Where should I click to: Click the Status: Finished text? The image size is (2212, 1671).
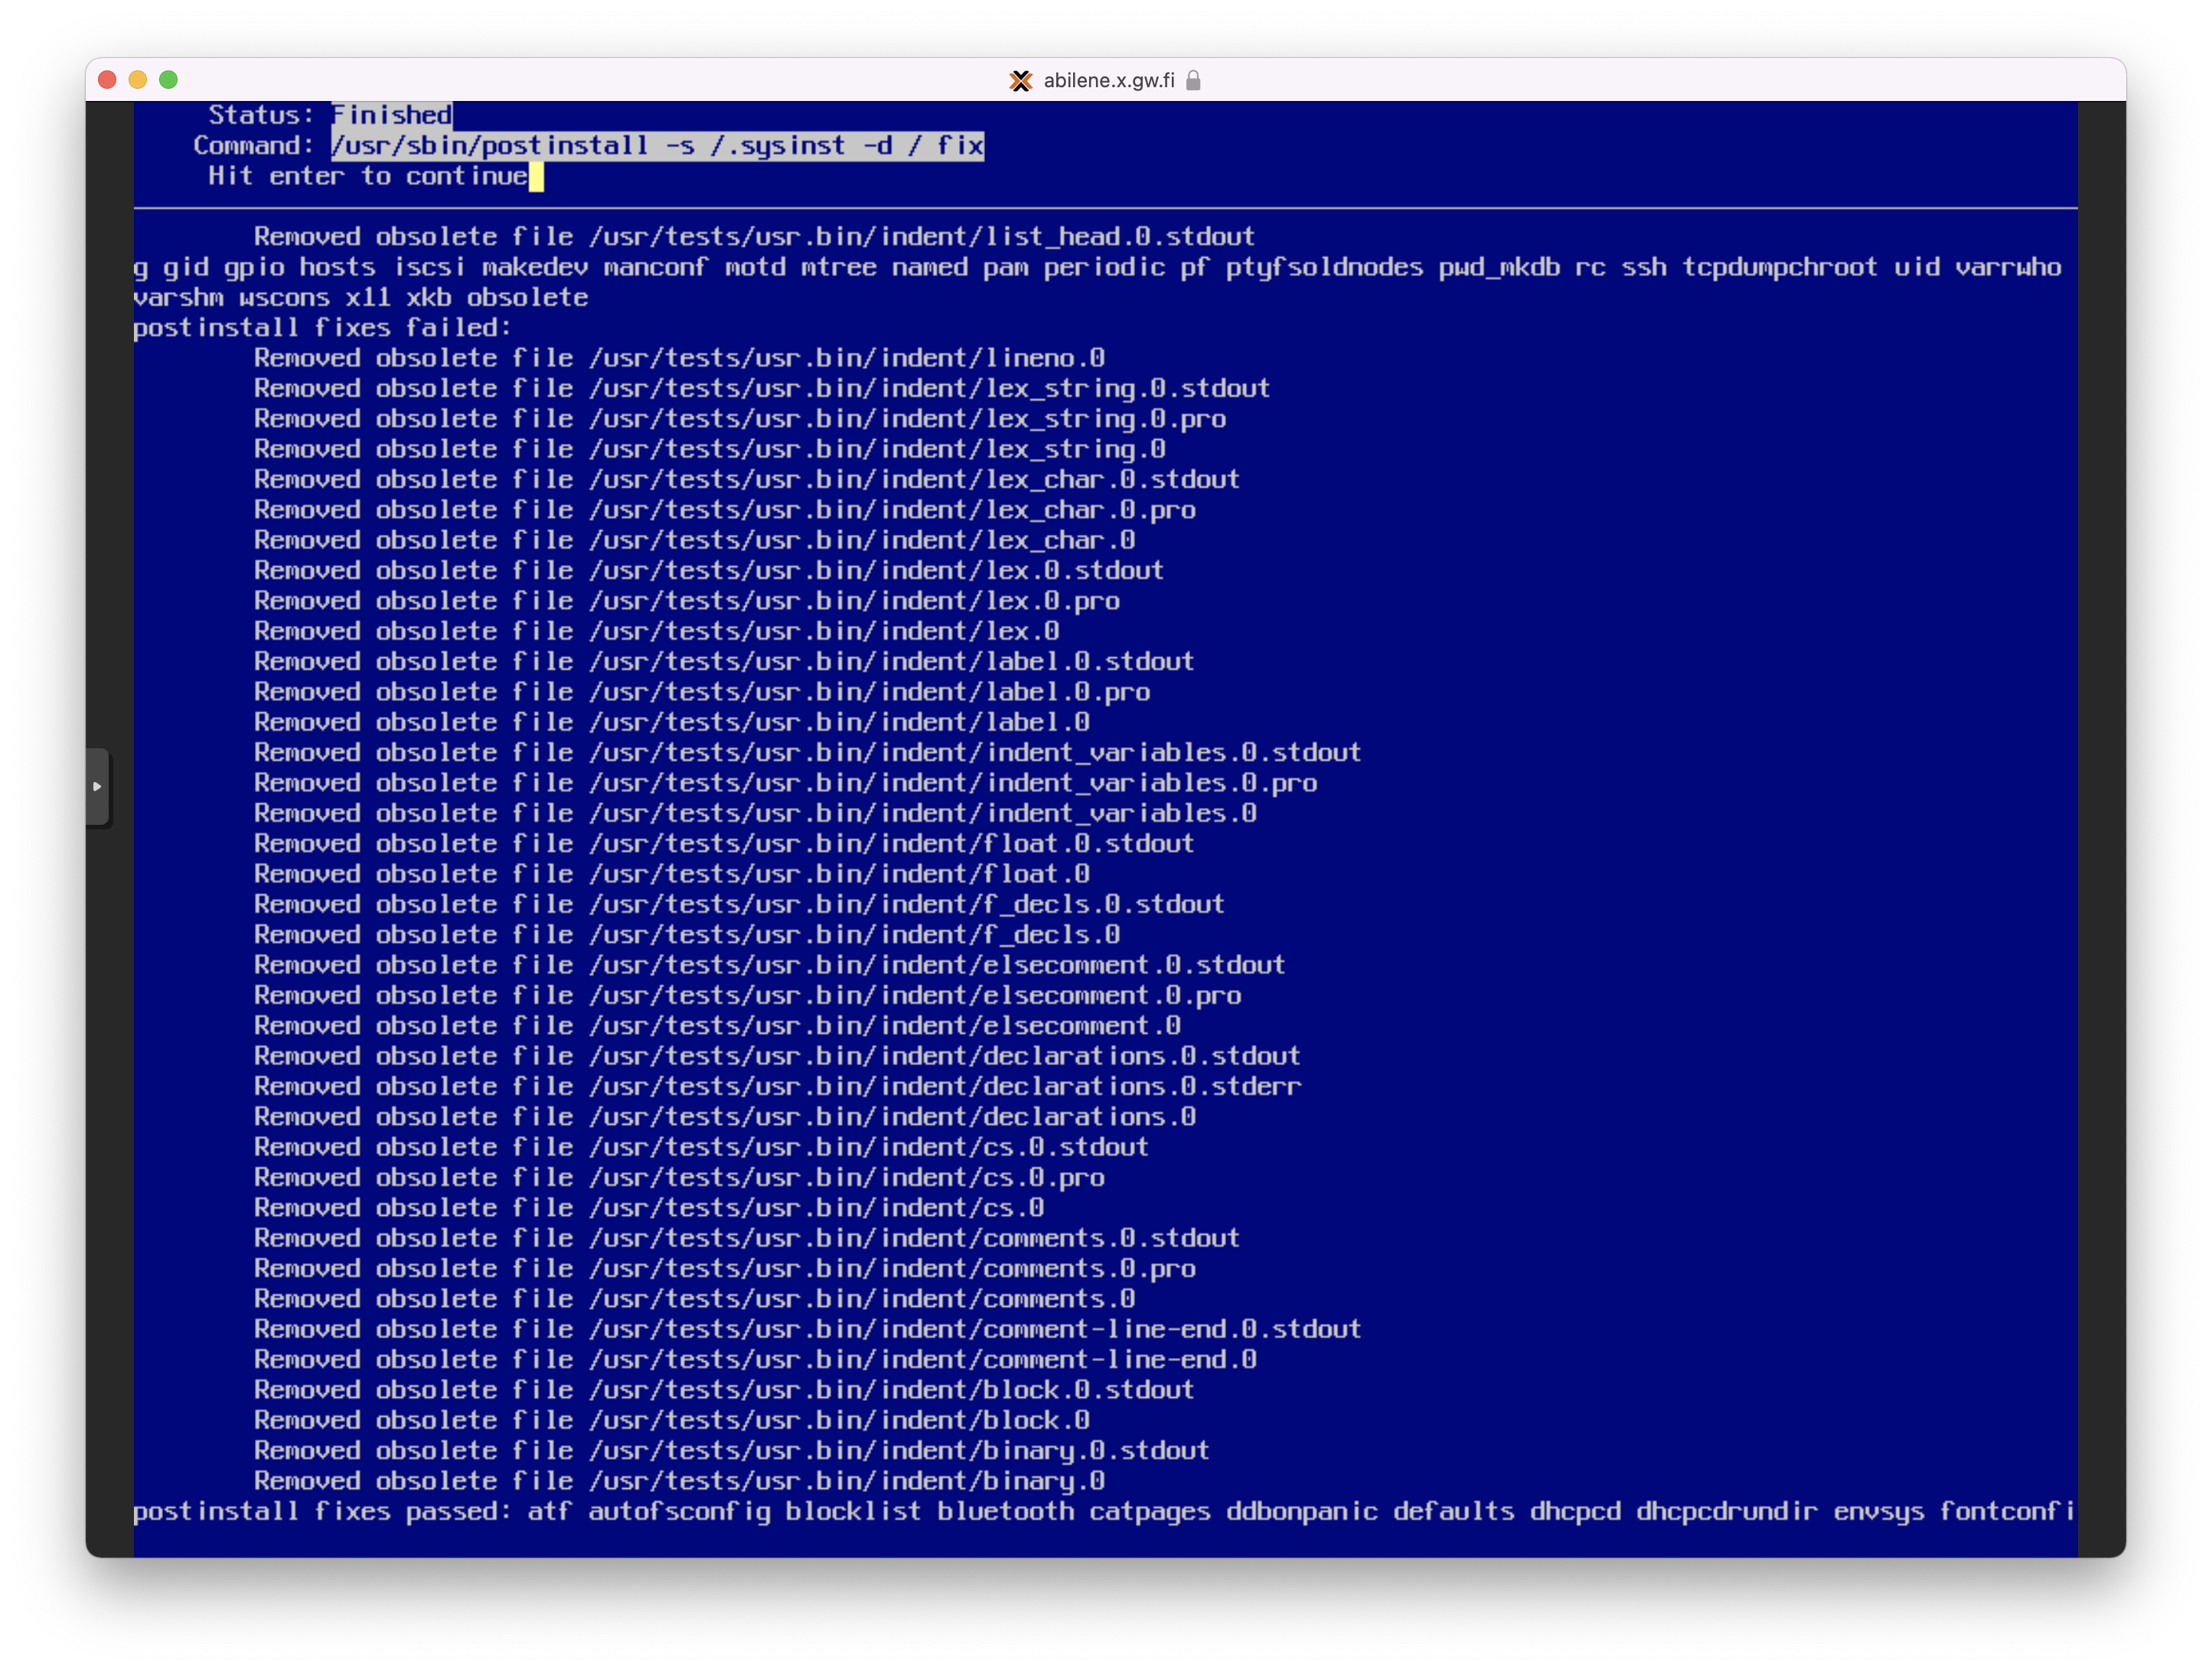click(x=330, y=115)
